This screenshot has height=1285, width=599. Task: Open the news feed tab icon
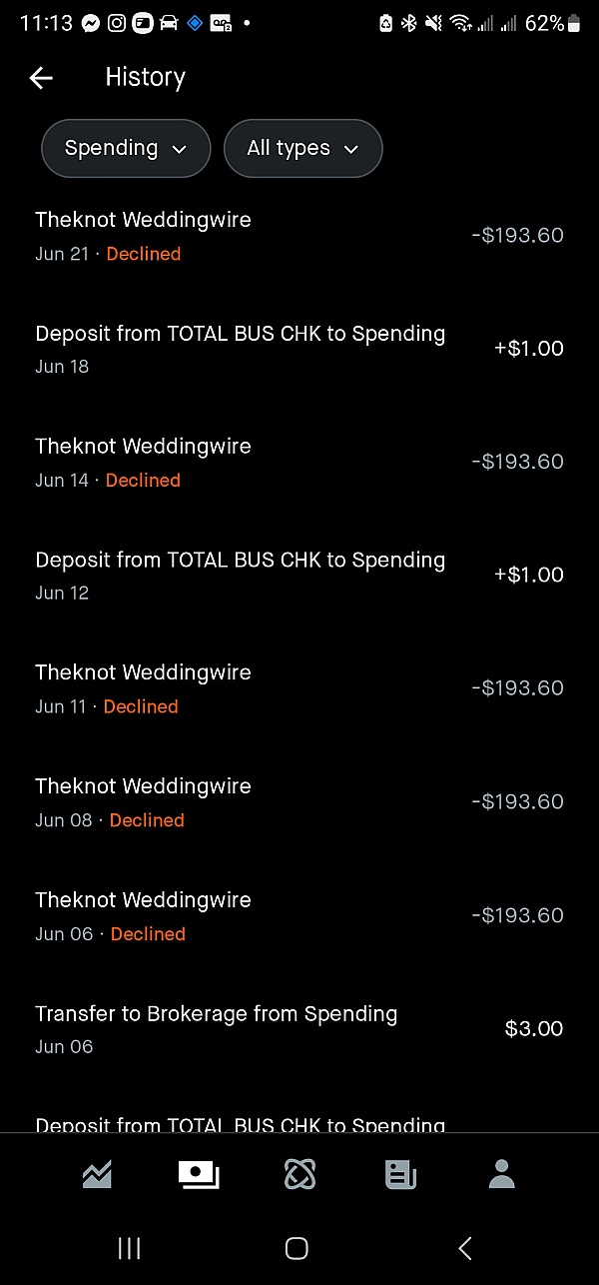coord(400,1175)
